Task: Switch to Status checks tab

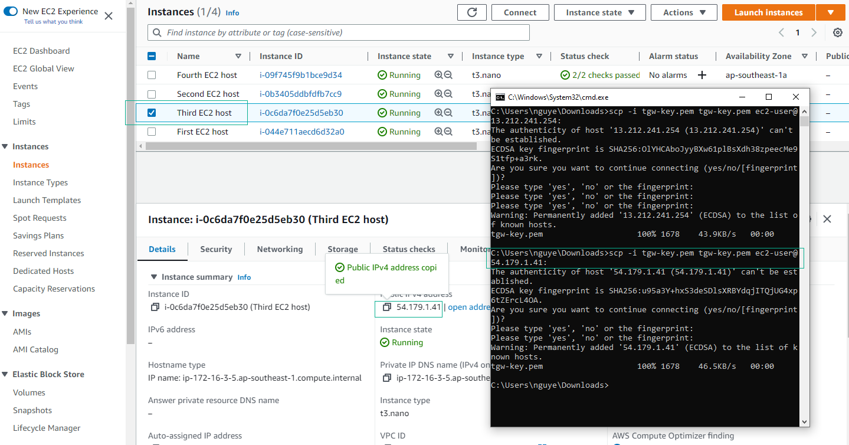Action: coord(409,249)
